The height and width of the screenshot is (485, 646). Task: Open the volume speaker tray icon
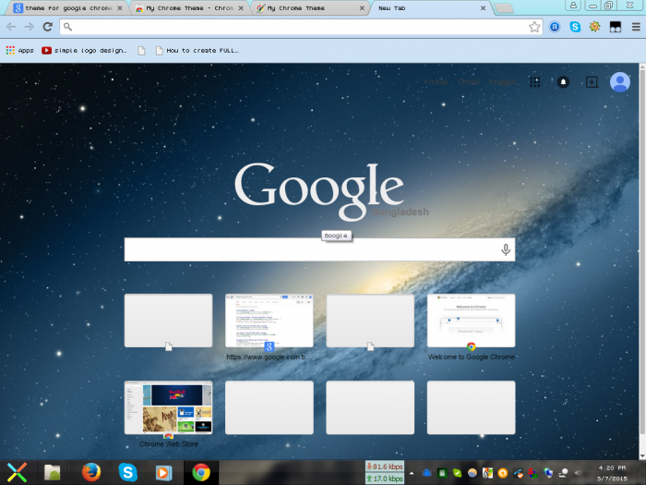(578, 473)
